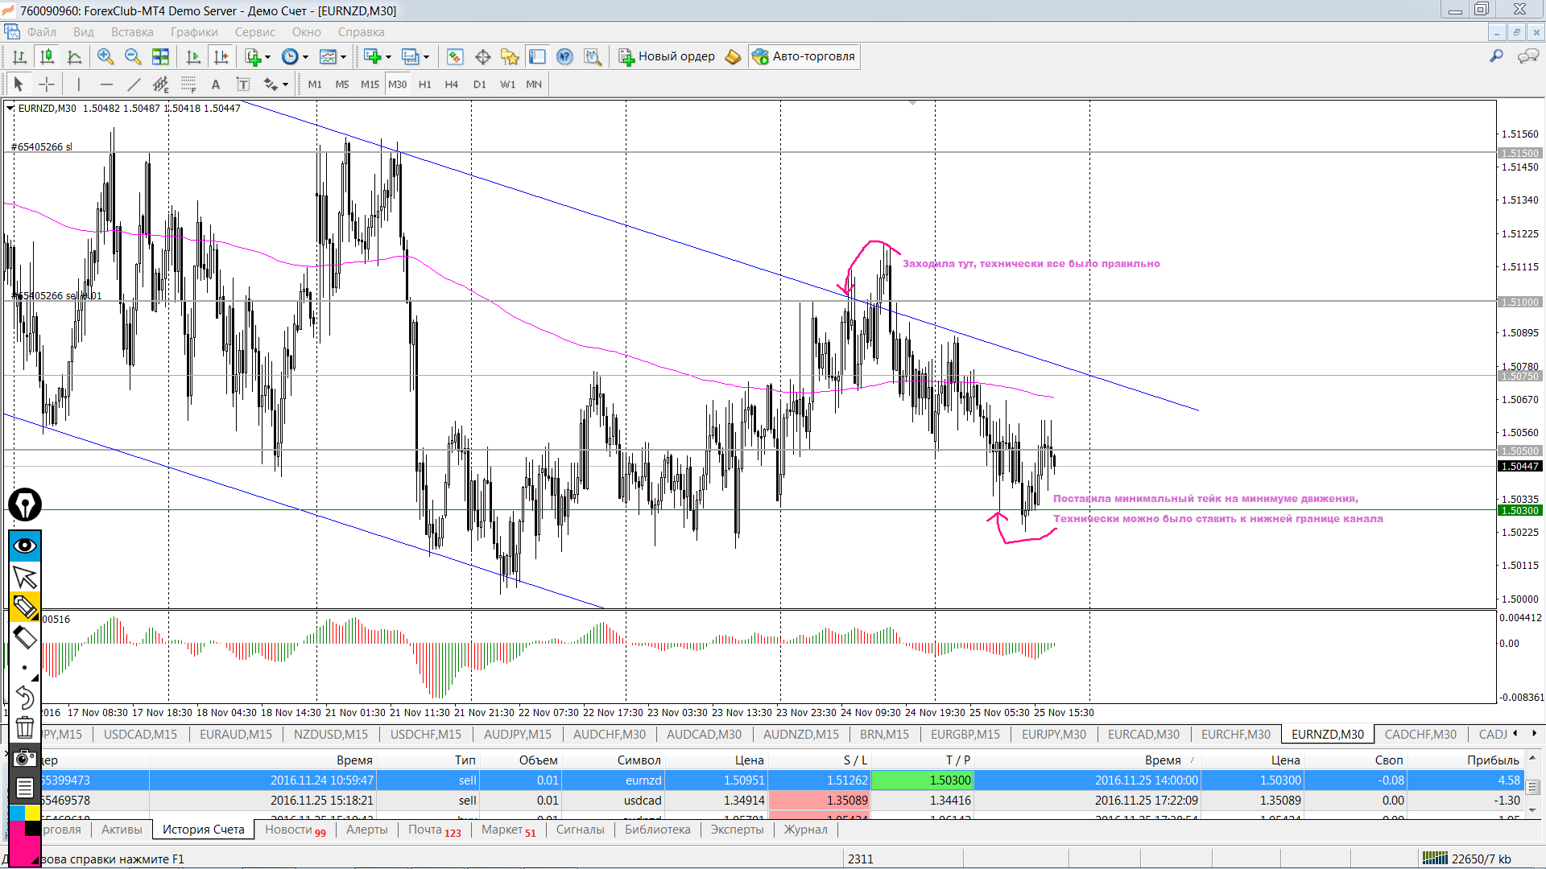
Task: Switch chart to candlesticks mode
Action: click(x=47, y=56)
